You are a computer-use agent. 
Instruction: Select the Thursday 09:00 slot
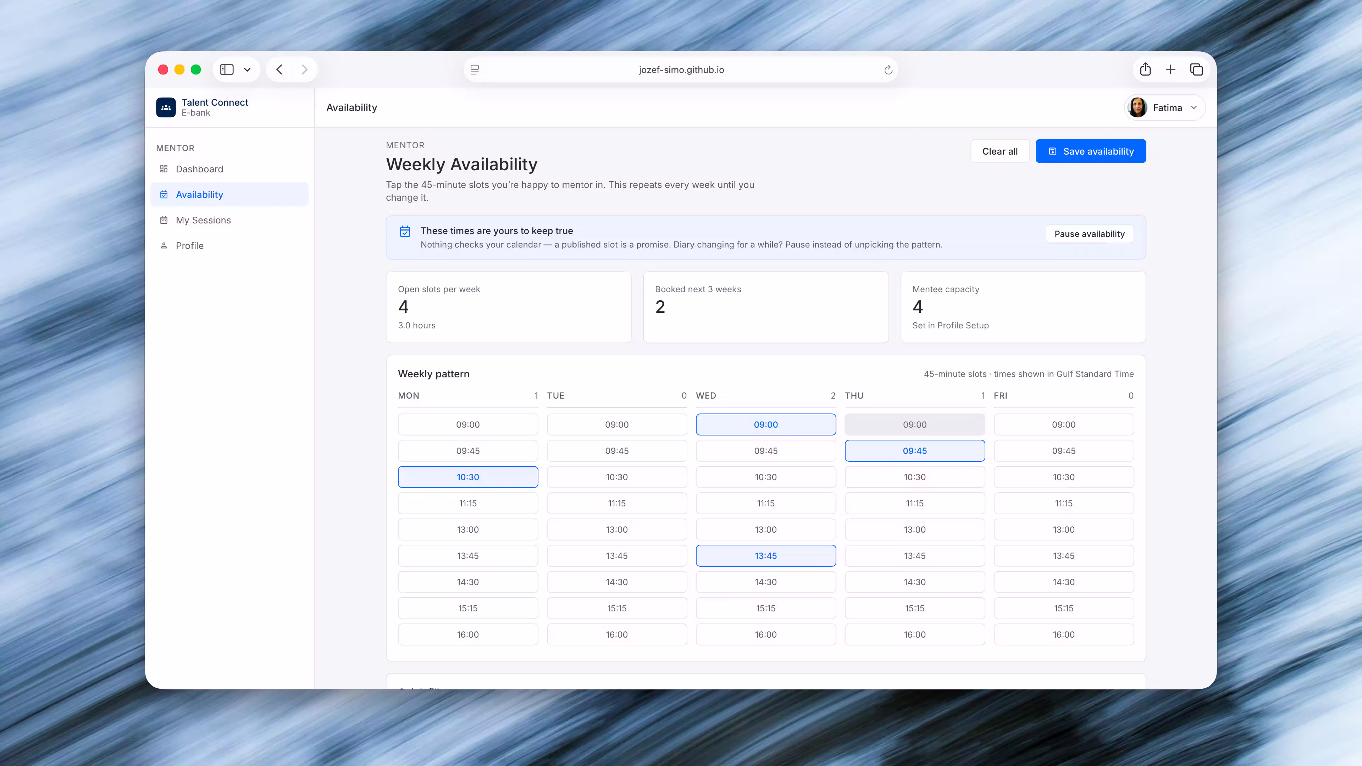point(915,424)
